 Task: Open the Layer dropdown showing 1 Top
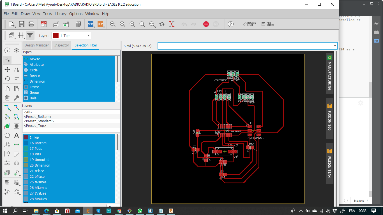[71, 36]
